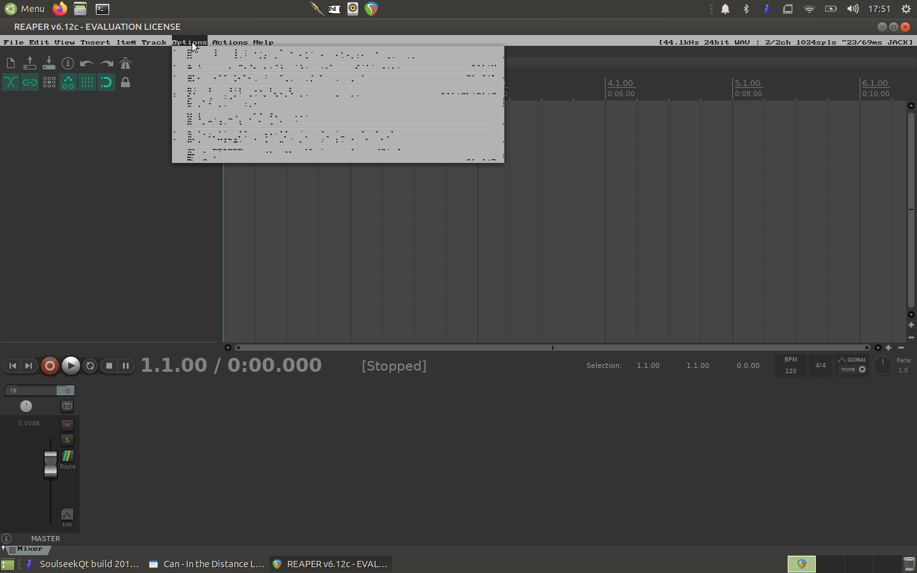Start playback with the play button
The width and height of the screenshot is (917, 573).
point(71,365)
